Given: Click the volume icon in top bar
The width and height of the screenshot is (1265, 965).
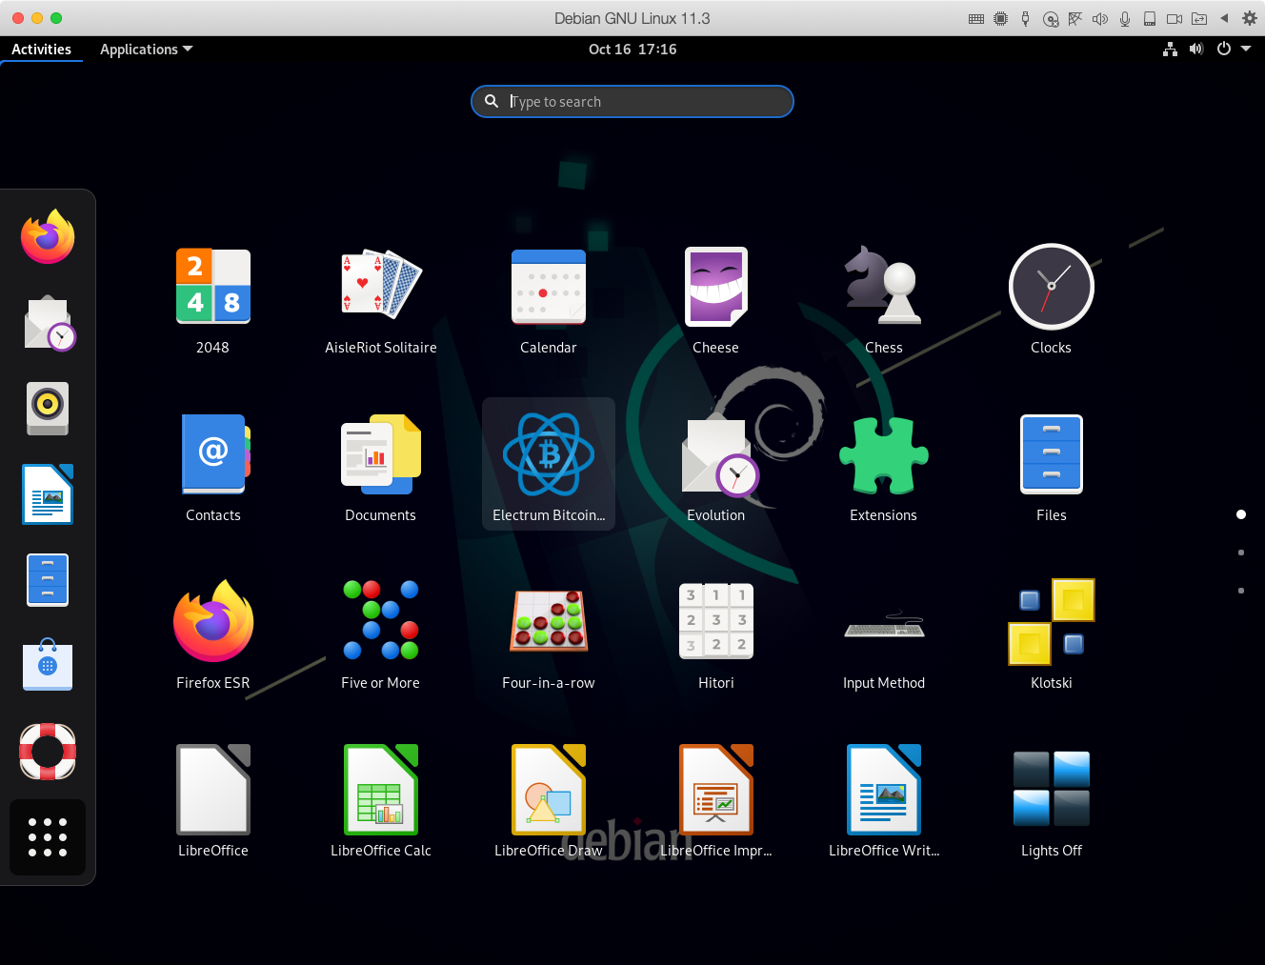Looking at the screenshot, I should click(x=1196, y=49).
